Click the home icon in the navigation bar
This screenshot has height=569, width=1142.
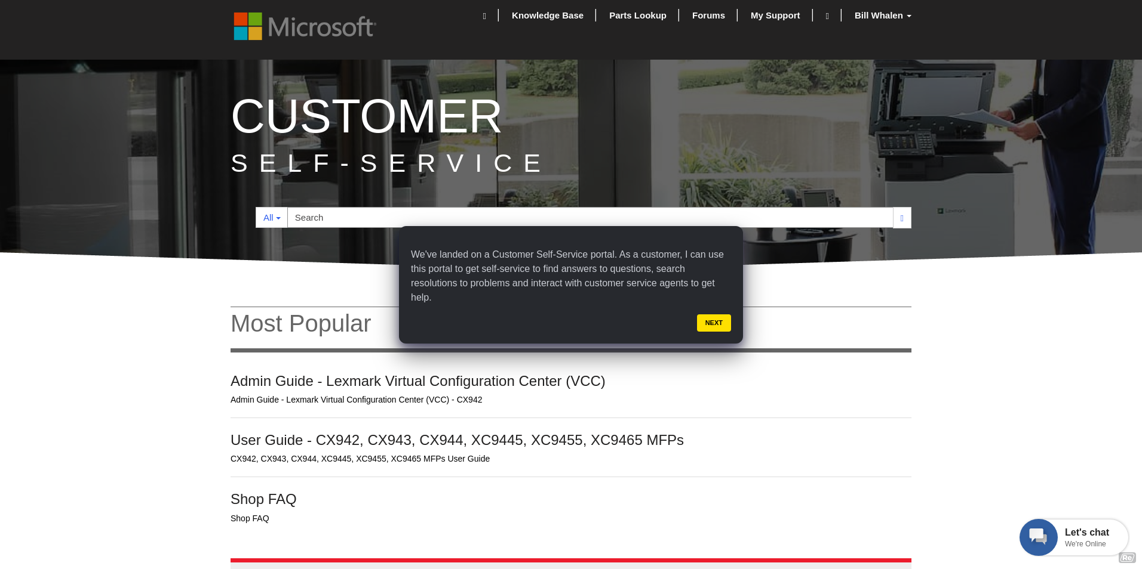click(484, 15)
